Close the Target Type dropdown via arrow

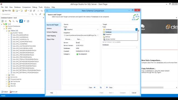click(137, 29)
